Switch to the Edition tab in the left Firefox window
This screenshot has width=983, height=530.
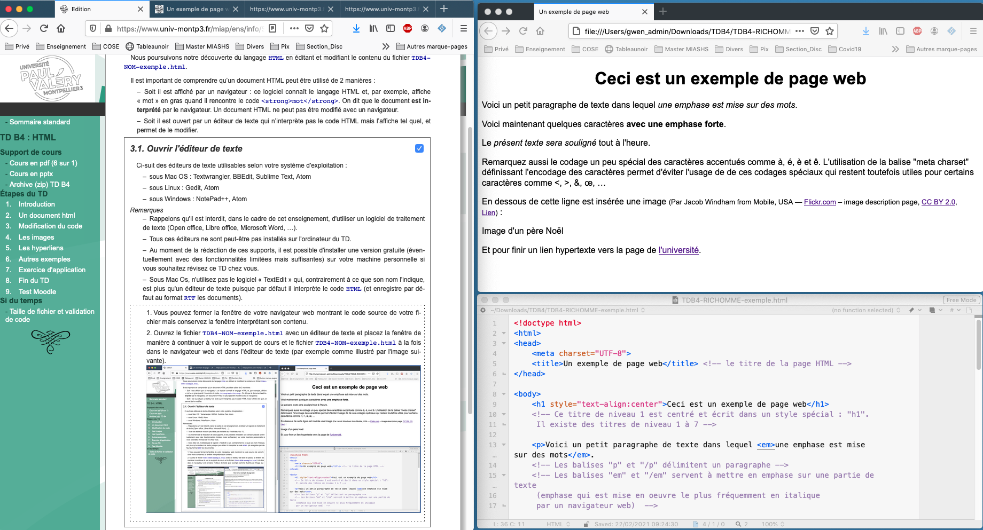coord(102,9)
